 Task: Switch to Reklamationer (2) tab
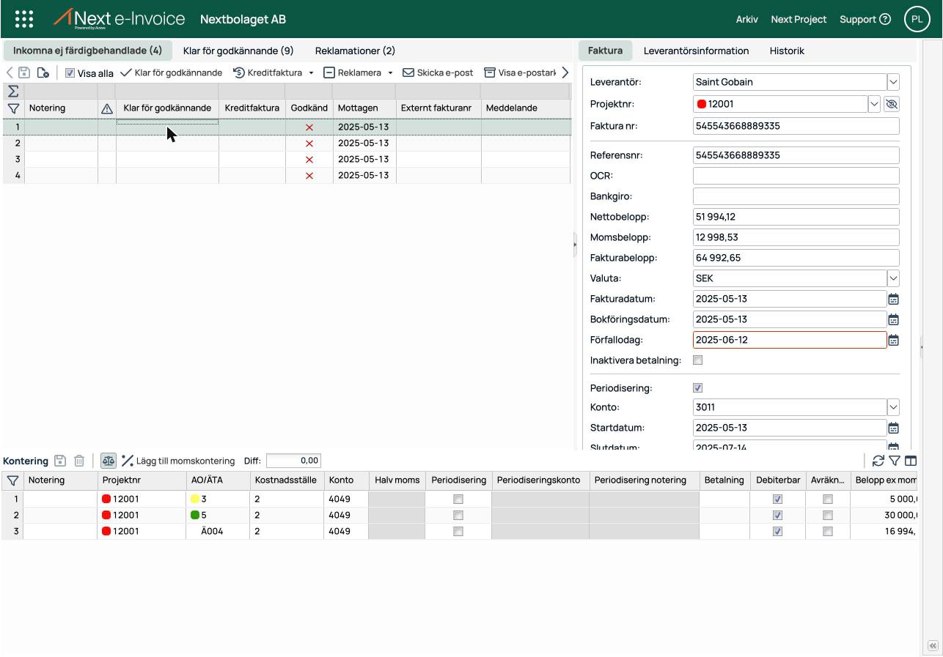point(355,51)
